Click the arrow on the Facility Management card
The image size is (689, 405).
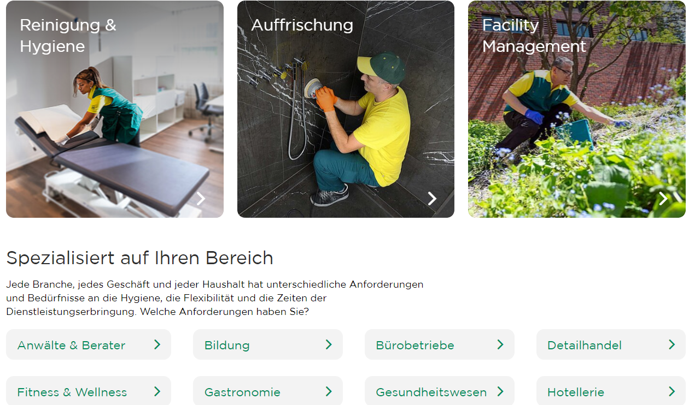pos(663,198)
